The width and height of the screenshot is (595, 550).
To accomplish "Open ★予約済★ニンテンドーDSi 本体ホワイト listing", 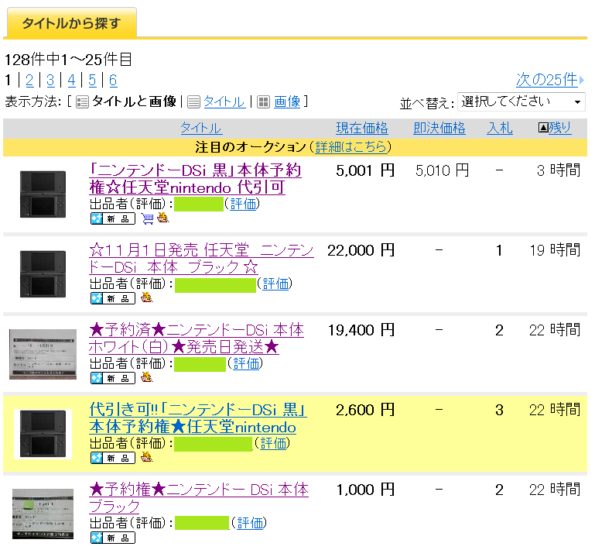I will coord(197,339).
